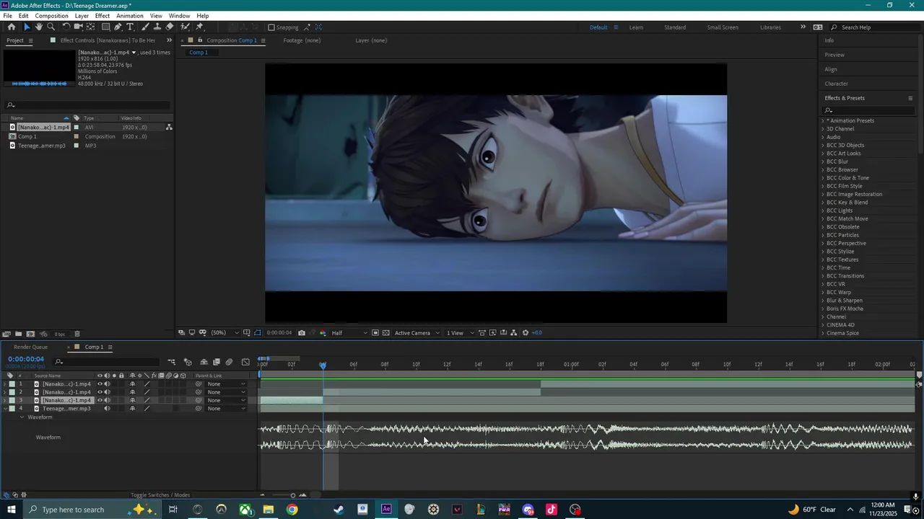Open the magnification (50%) dropdown

tap(225, 333)
